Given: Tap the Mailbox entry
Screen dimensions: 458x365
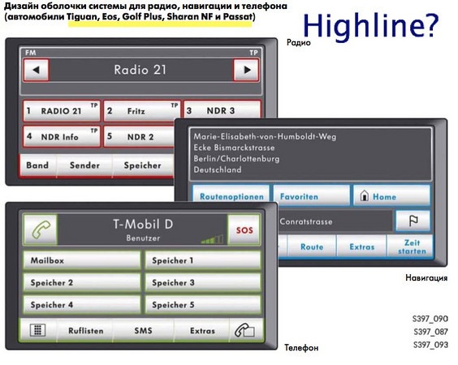Looking at the screenshot, I should tap(82, 260).
